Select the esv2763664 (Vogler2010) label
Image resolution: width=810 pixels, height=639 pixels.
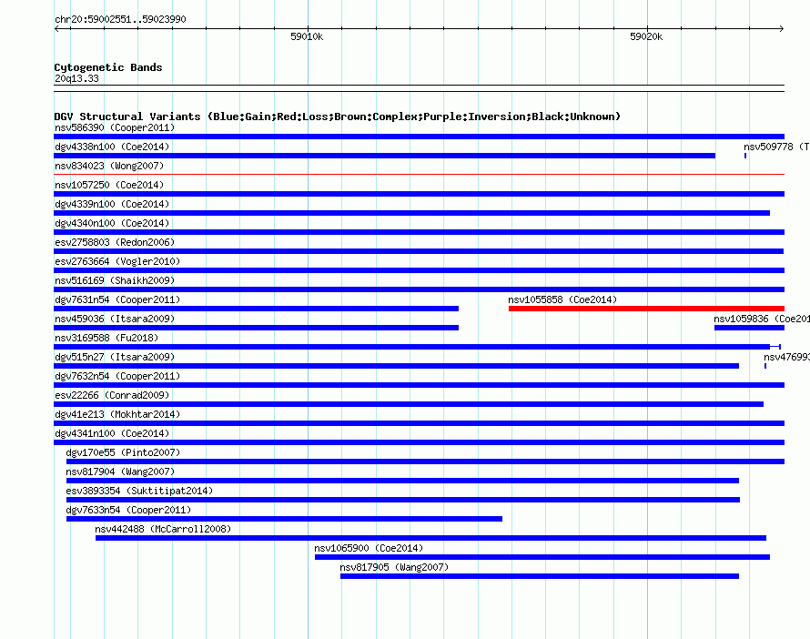pos(117,261)
